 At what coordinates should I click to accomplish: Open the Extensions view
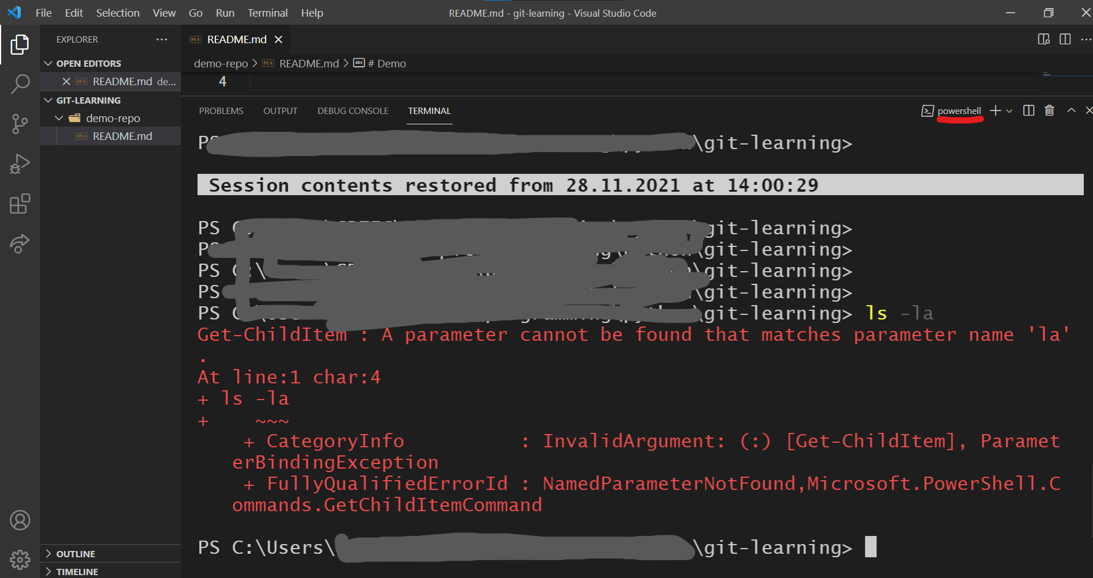(x=20, y=204)
